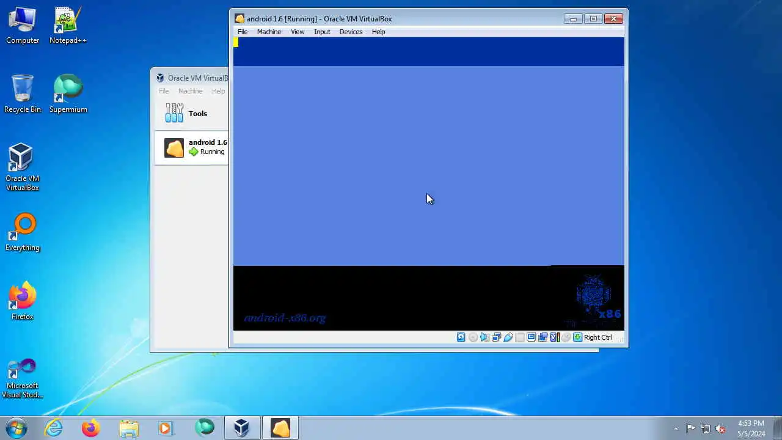The height and width of the screenshot is (440, 782).
Task: Click the audio status icon in VM status bar
Action: point(484,337)
